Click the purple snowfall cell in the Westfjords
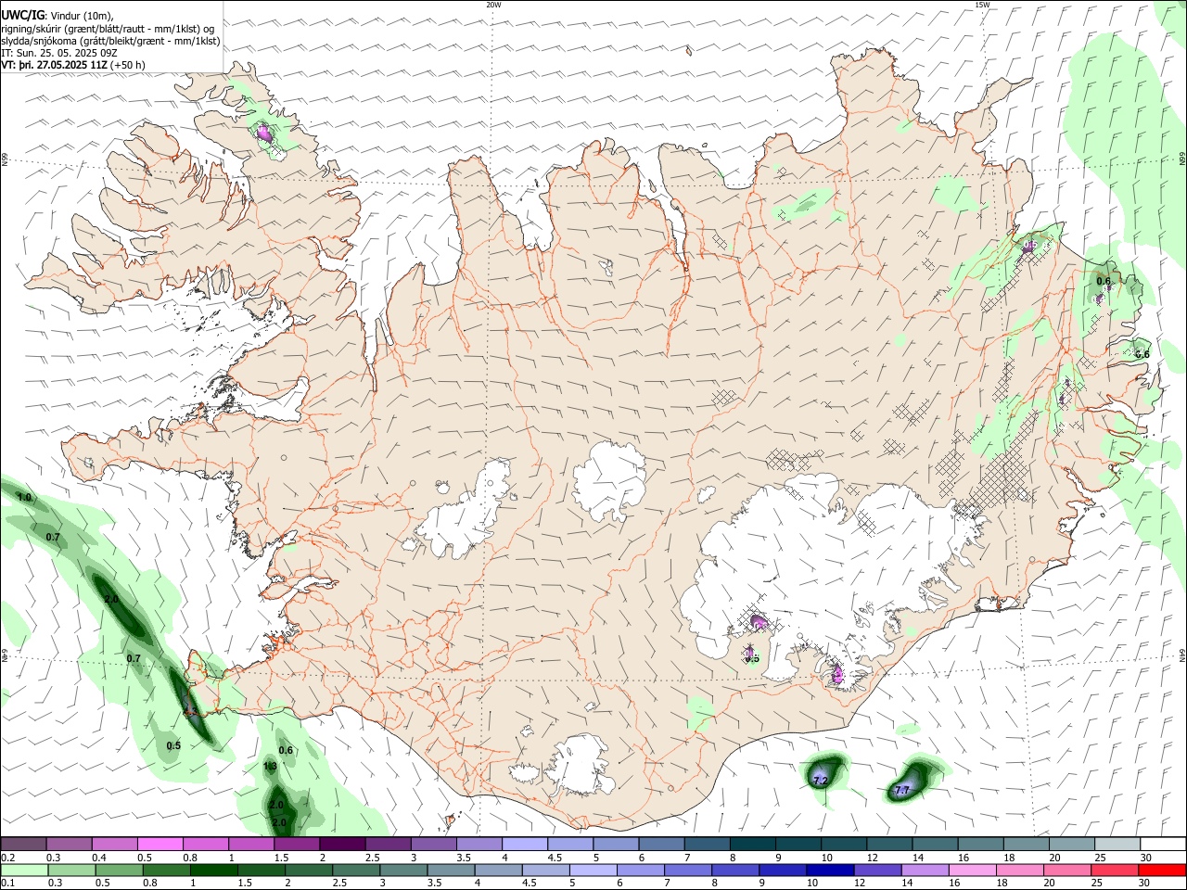Screen dimensions: 1187x890 [x=266, y=134]
